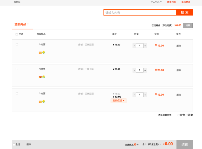Switch to the 全部商品 tab
This screenshot has height=149, width=202.
20,24
